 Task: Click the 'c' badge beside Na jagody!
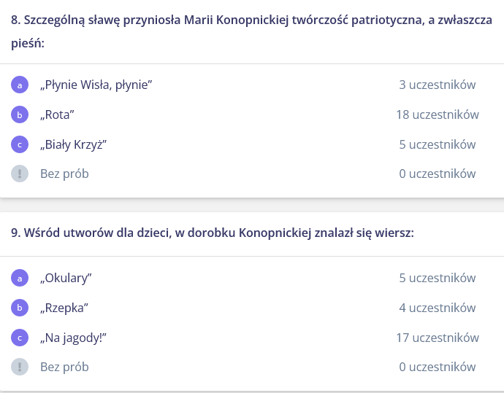coord(20,338)
